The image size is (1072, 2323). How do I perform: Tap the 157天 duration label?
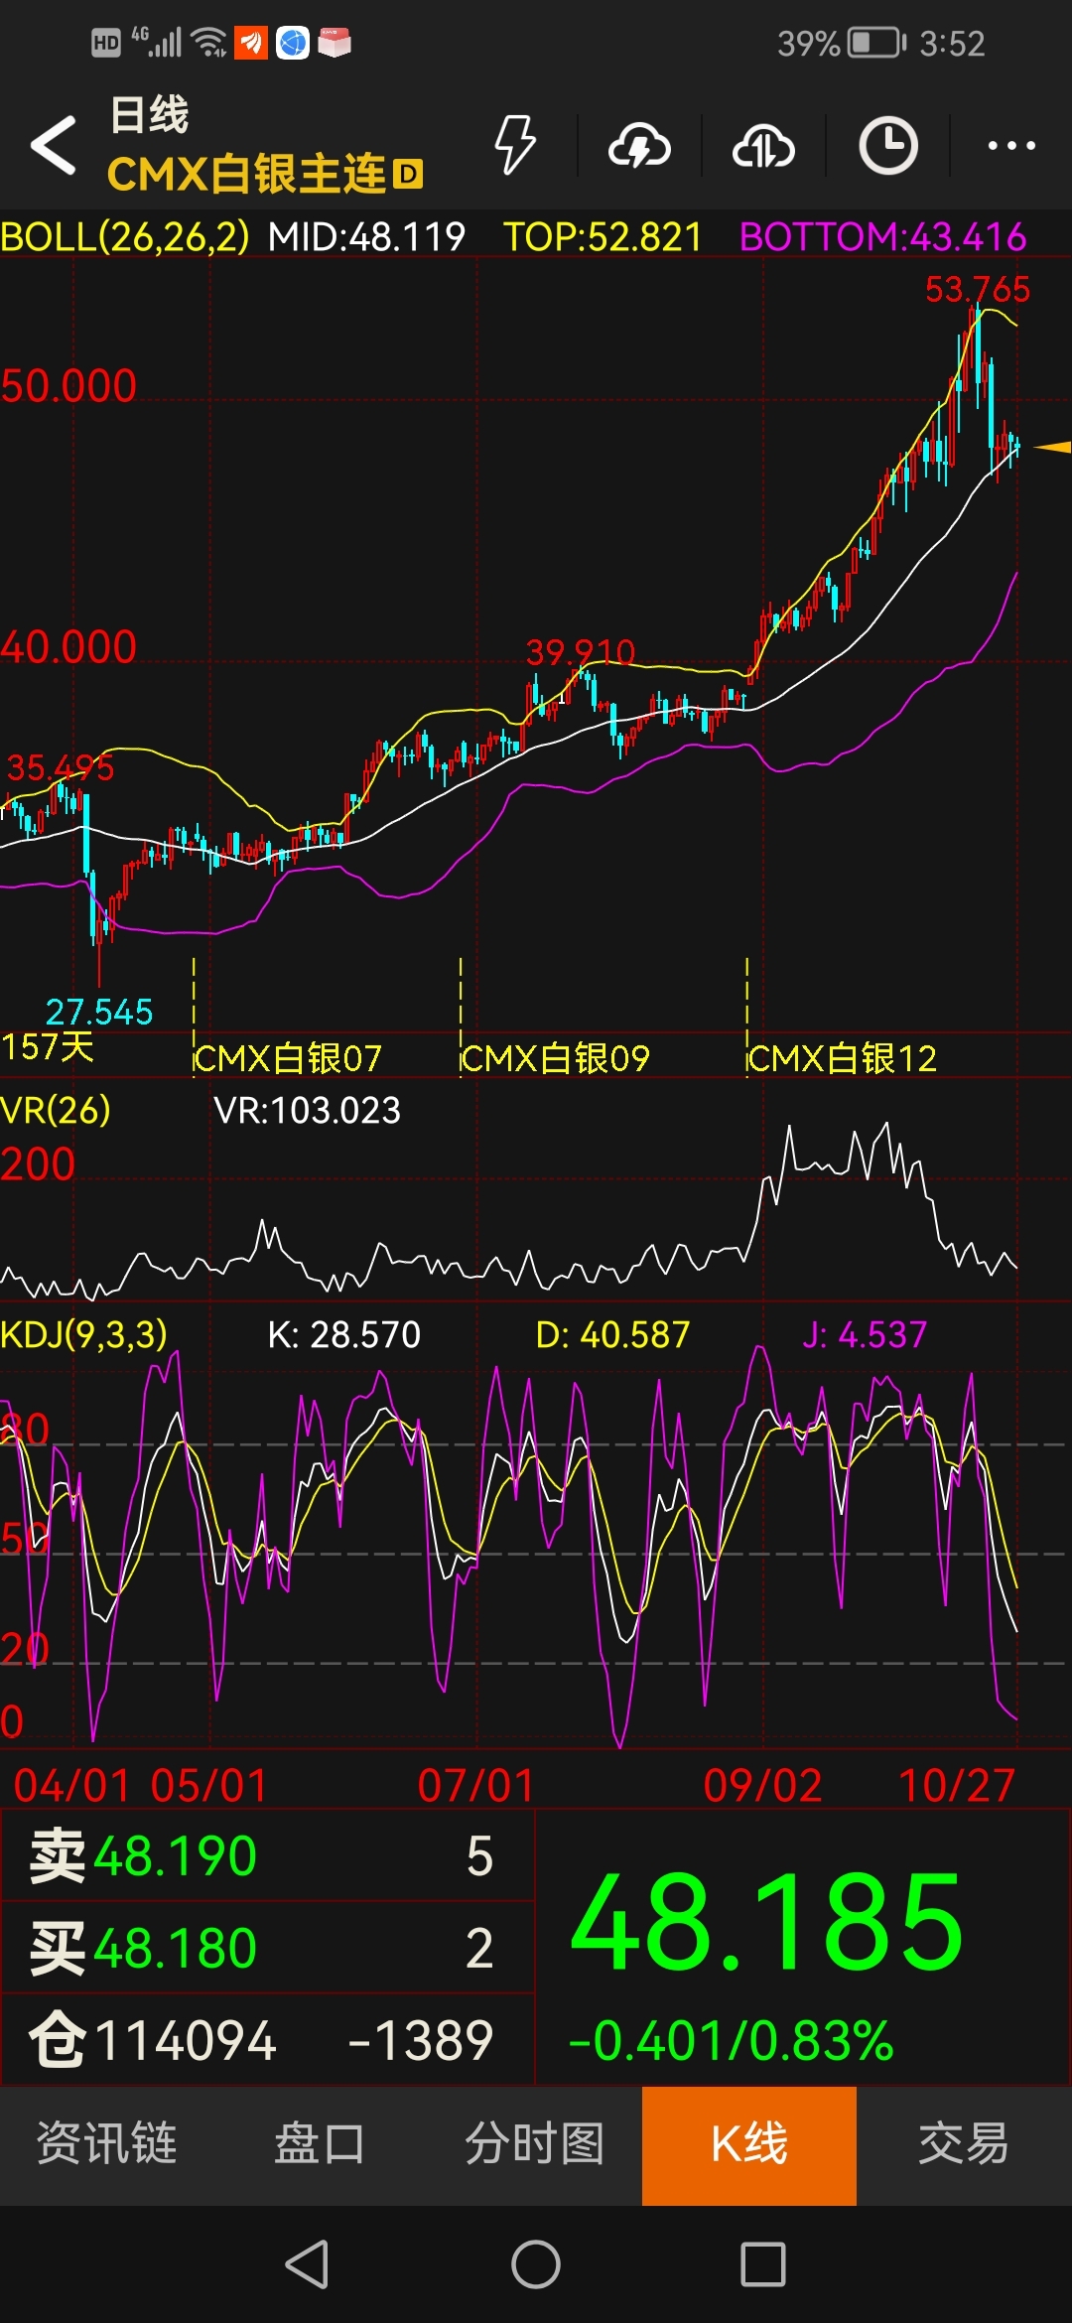pos(48,1047)
